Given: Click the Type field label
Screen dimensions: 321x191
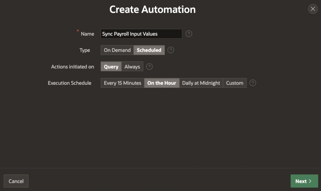Looking at the screenshot, I should (85, 50).
